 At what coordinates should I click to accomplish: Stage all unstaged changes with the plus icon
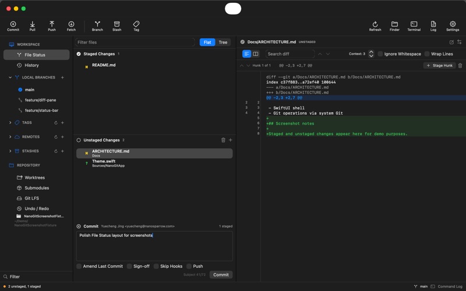[x=230, y=140]
